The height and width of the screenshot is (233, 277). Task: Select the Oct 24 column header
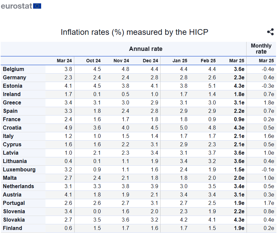click(x=93, y=61)
